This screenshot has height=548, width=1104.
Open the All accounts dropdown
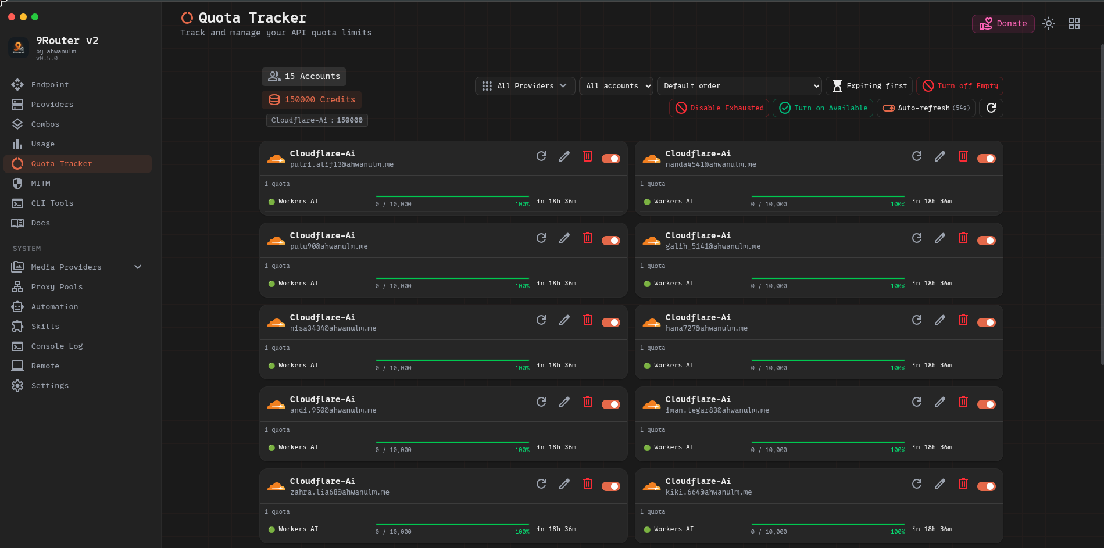(616, 86)
